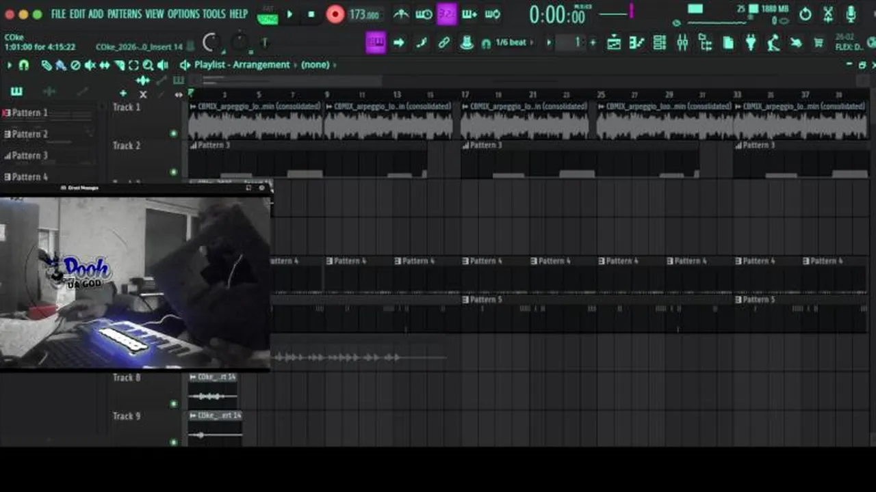Open the EDIT menu

click(77, 14)
